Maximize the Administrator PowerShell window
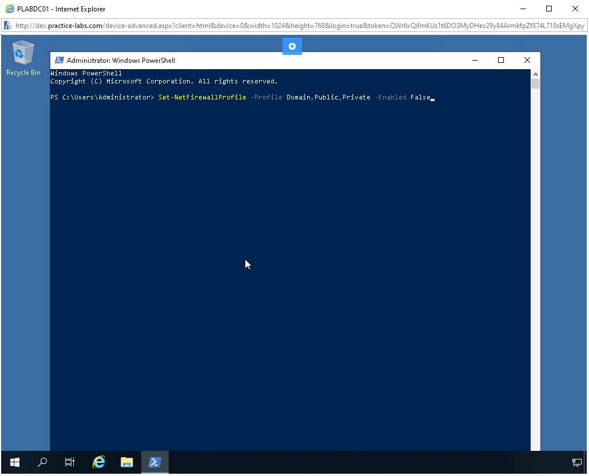The width and height of the screenshot is (589, 476). (500, 60)
